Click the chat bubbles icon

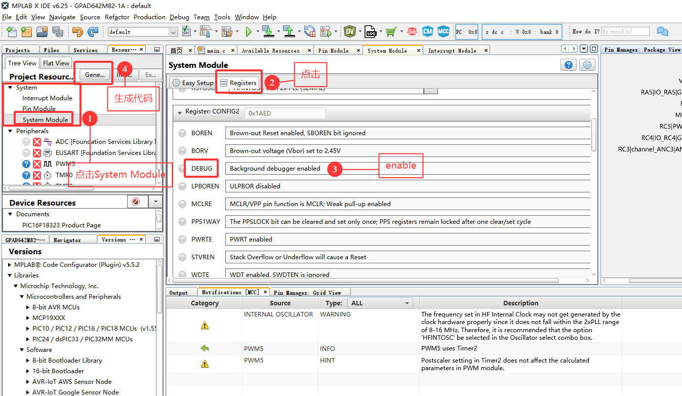tap(662, 31)
